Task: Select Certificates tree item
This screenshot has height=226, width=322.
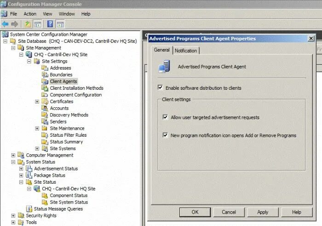Action: tap(62, 102)
